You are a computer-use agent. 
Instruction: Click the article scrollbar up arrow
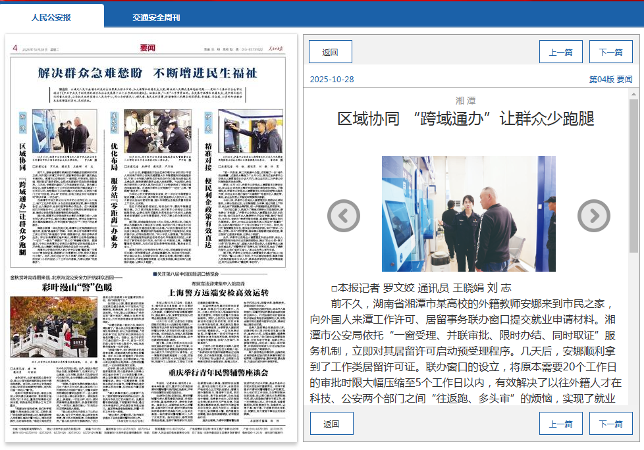coord(633,94)
